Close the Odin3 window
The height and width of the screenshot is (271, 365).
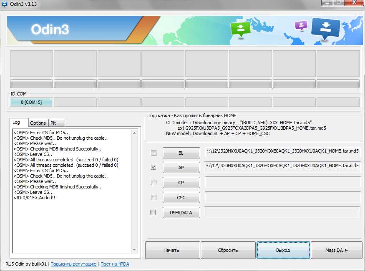pos(354,3)
